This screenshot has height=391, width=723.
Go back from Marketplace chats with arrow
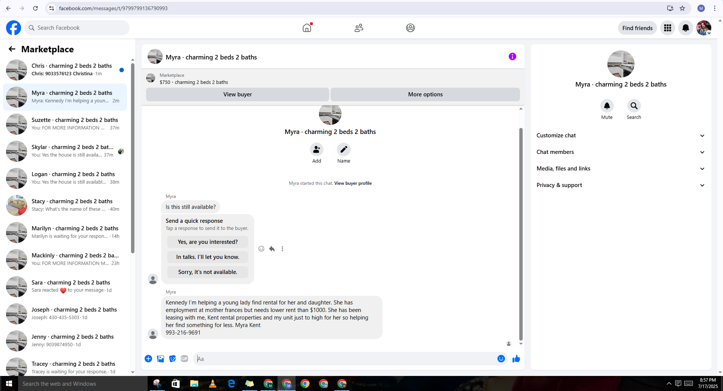click(x=12, y=49)
